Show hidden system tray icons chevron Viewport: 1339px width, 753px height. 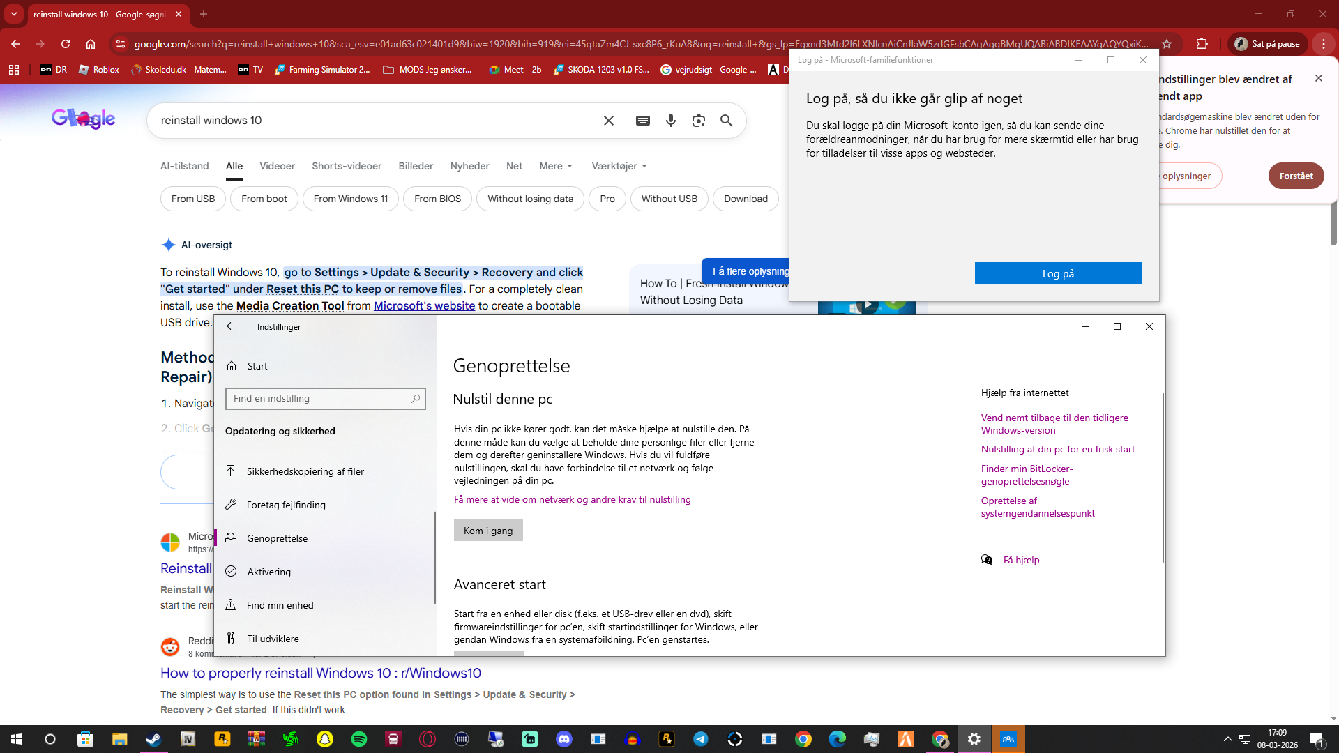tap(1227, 739)
